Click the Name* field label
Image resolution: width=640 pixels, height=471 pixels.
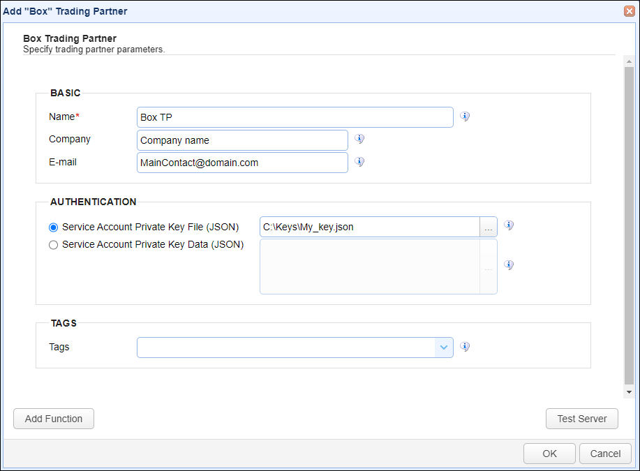point(64,117)
